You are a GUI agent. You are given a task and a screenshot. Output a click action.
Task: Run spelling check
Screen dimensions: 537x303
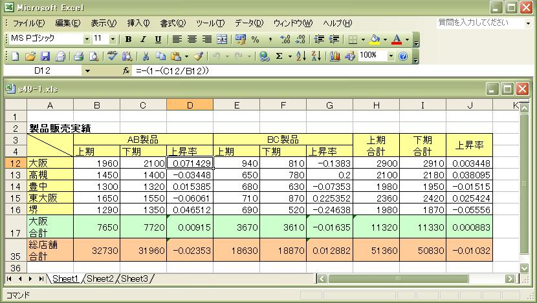click(113, 56)
